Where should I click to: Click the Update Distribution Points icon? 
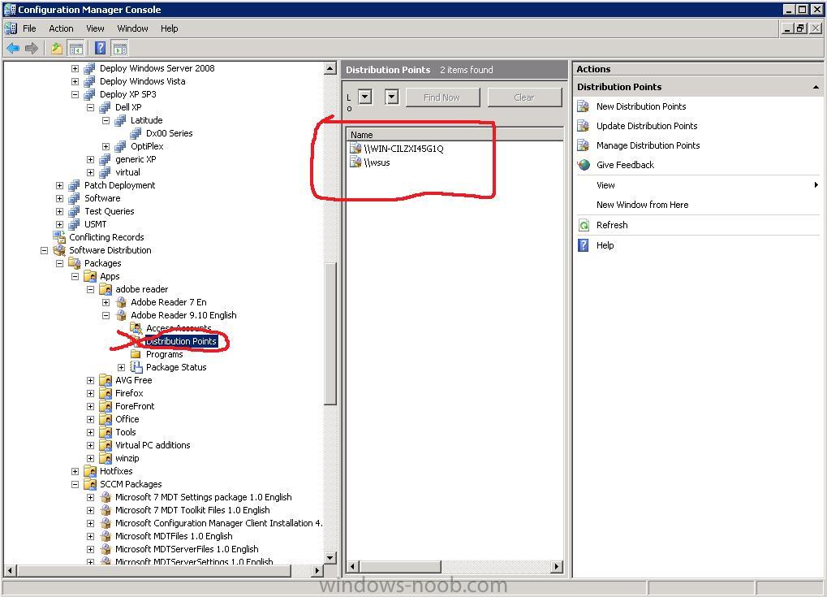(584, 126)
